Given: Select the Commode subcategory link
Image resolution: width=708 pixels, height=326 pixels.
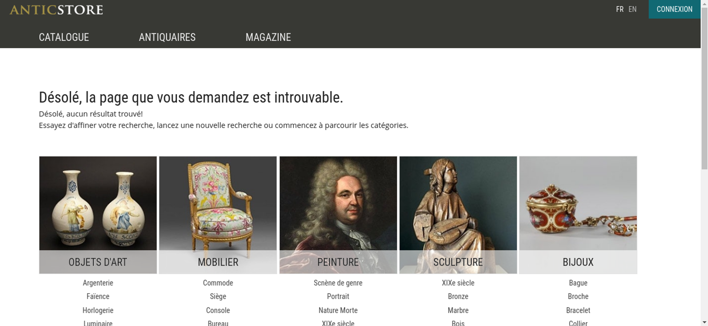Looking at the screenshot, I should point(218,283).
